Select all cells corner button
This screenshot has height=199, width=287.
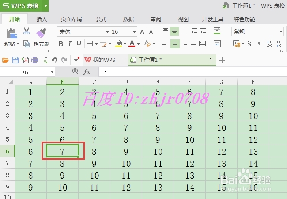pos(8,81)
